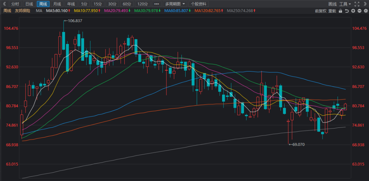
Task: Enter fullscreen with the expand icon
Action: (357, 4)
